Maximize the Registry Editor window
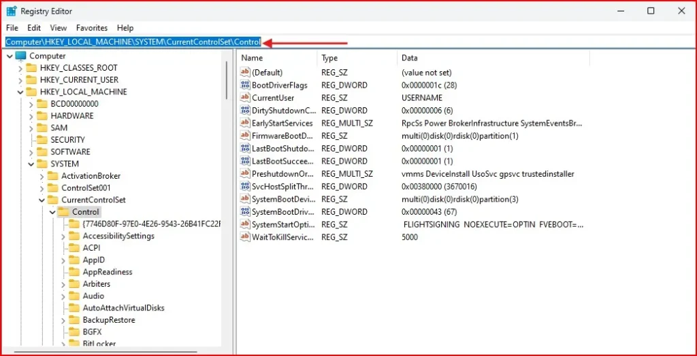 [x=651, y=11]
